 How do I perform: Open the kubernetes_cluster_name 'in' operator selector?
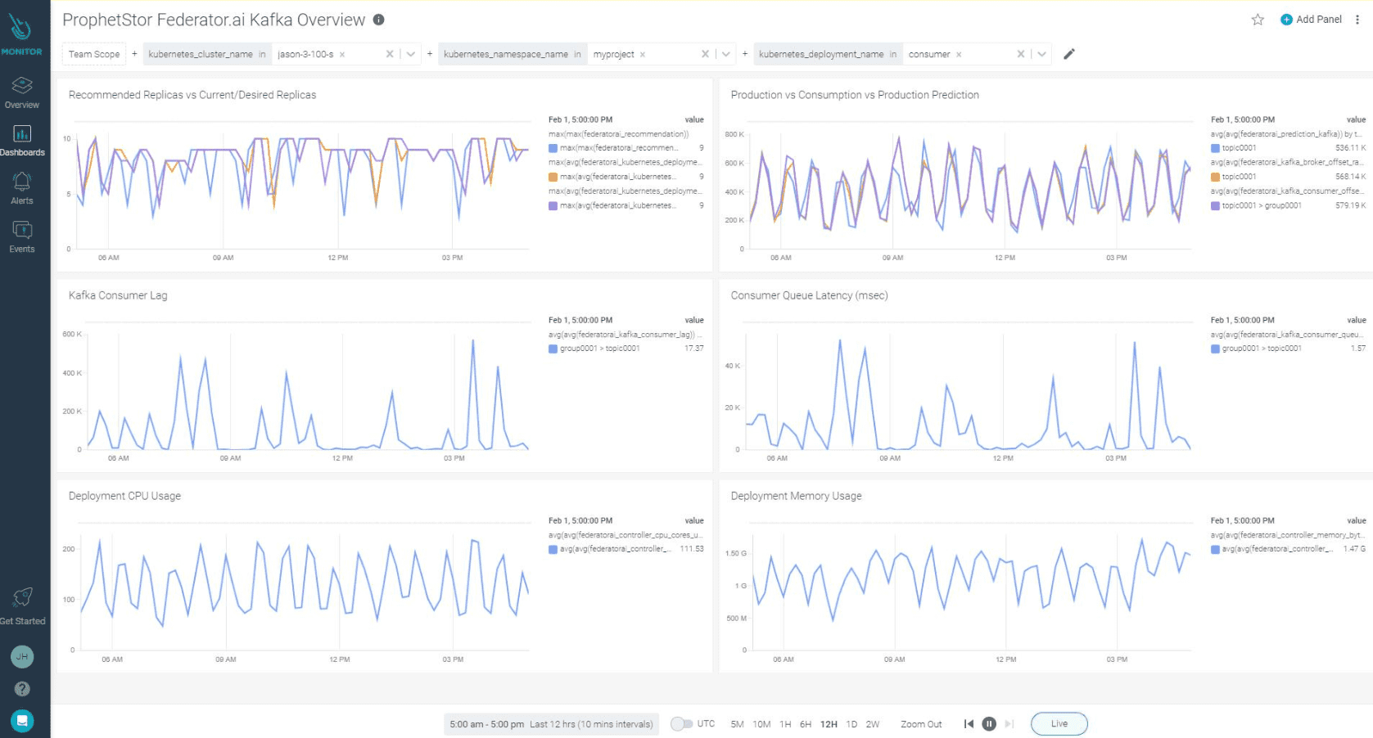[x=262, y=54]
